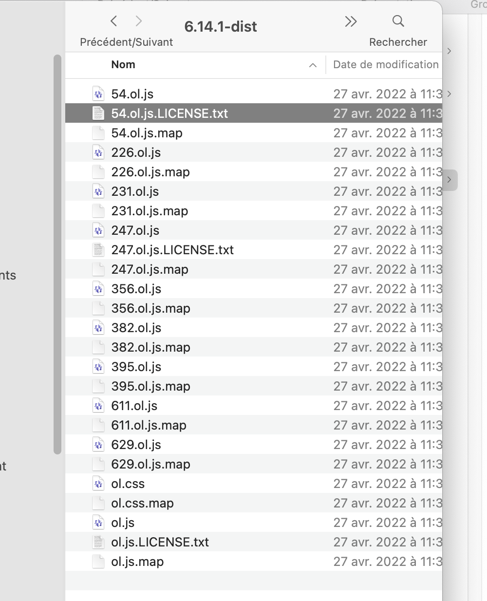Click the chevron on the window's right edge
The width and height of the screenshot is (487, 601).
tap(449, 180)
